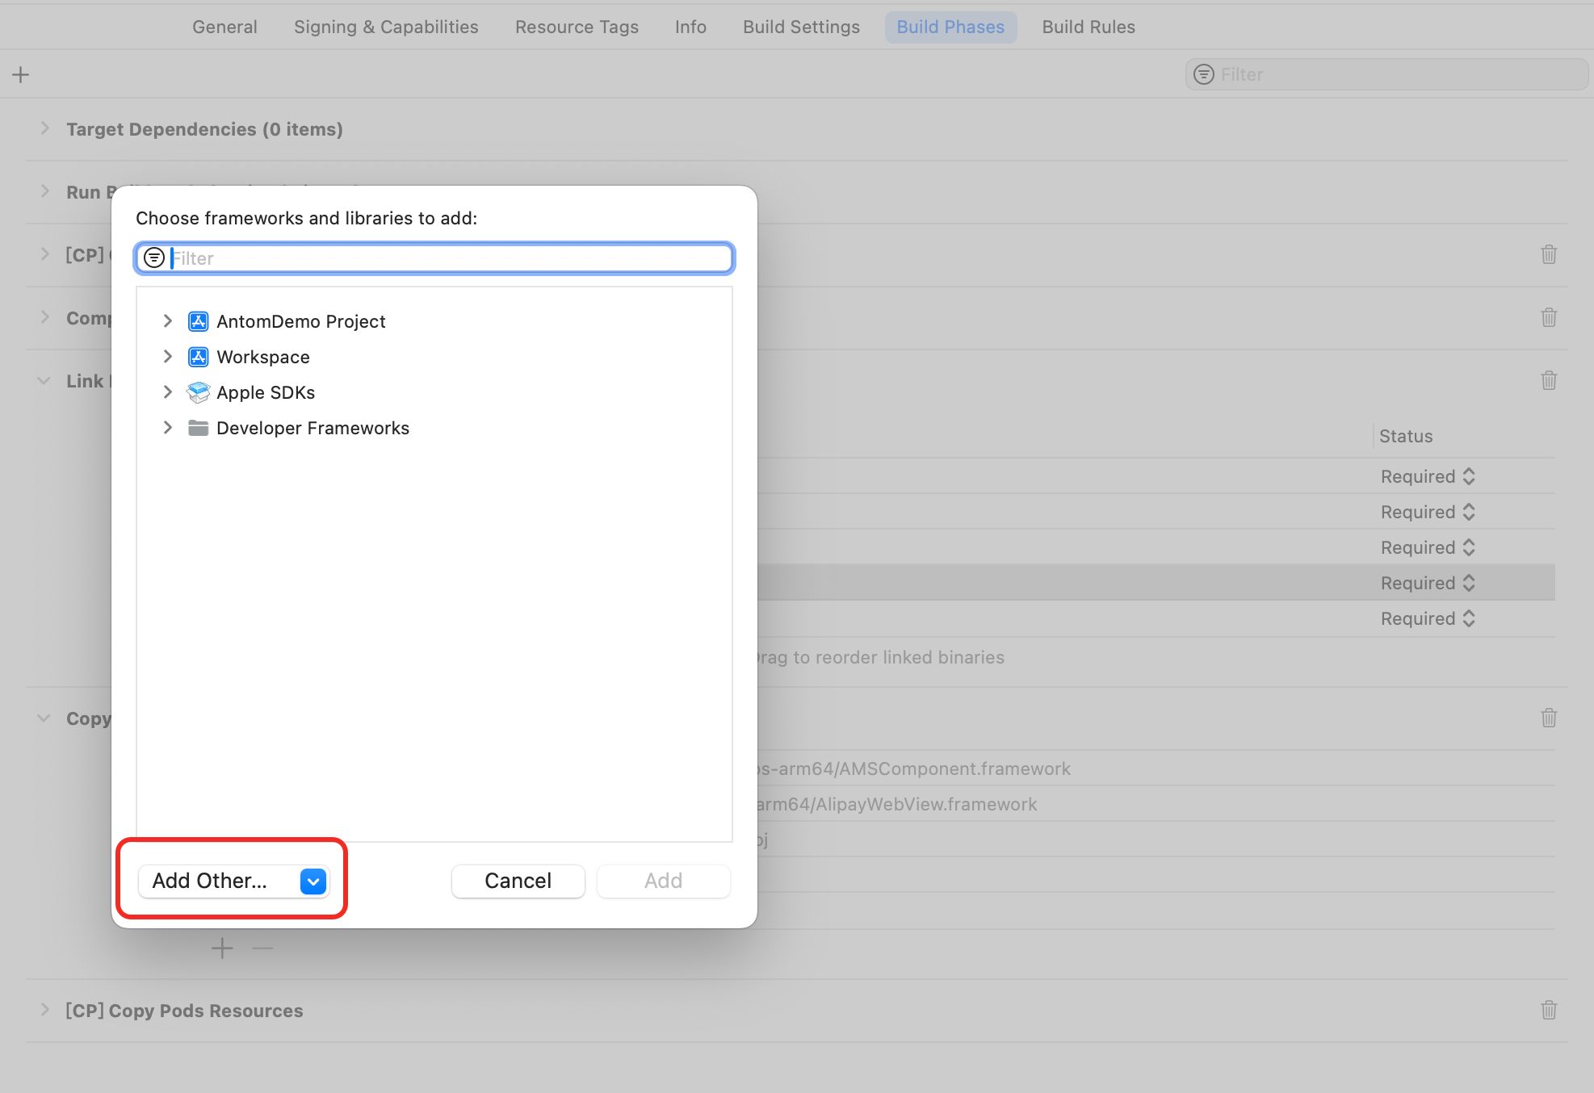The height and width of the screenshot is (1093, 1594).
Task: Open the Add Other dropdown arrow
Action: click(313, 881)
